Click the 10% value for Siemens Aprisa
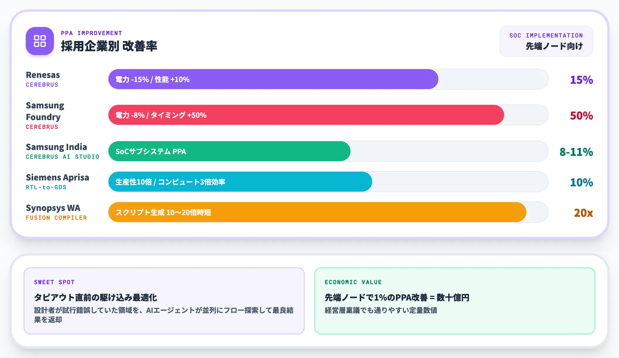619x358 pixels. pyautogui.click(x=581, y=182)
